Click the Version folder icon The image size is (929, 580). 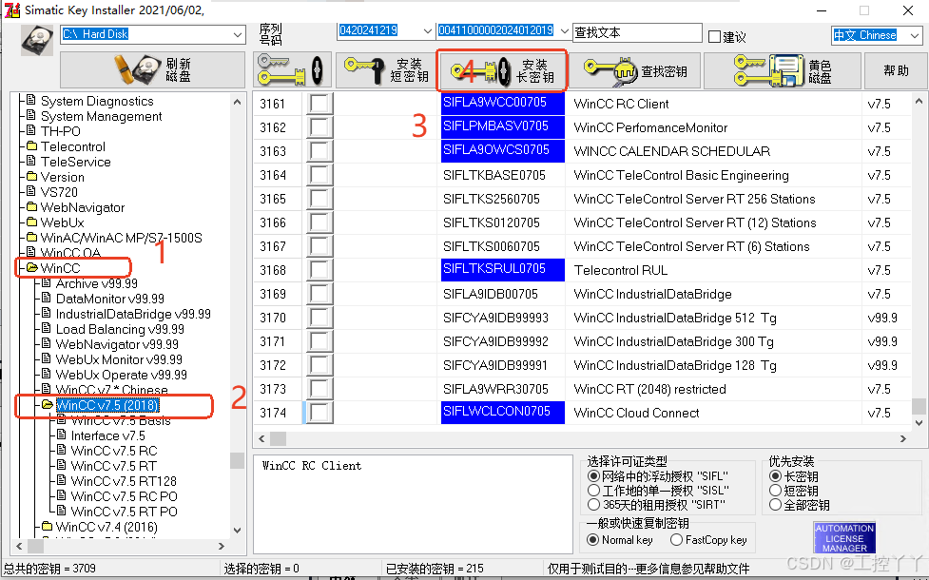tap(32, 177)
